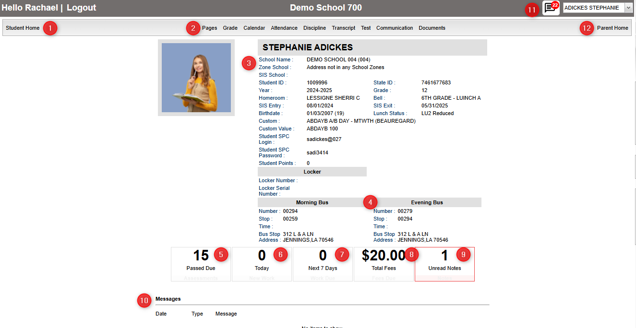This screenshot has width=636, height=328.
Task: Click the Custom Value ABDAYB 100
Action: 322,129
